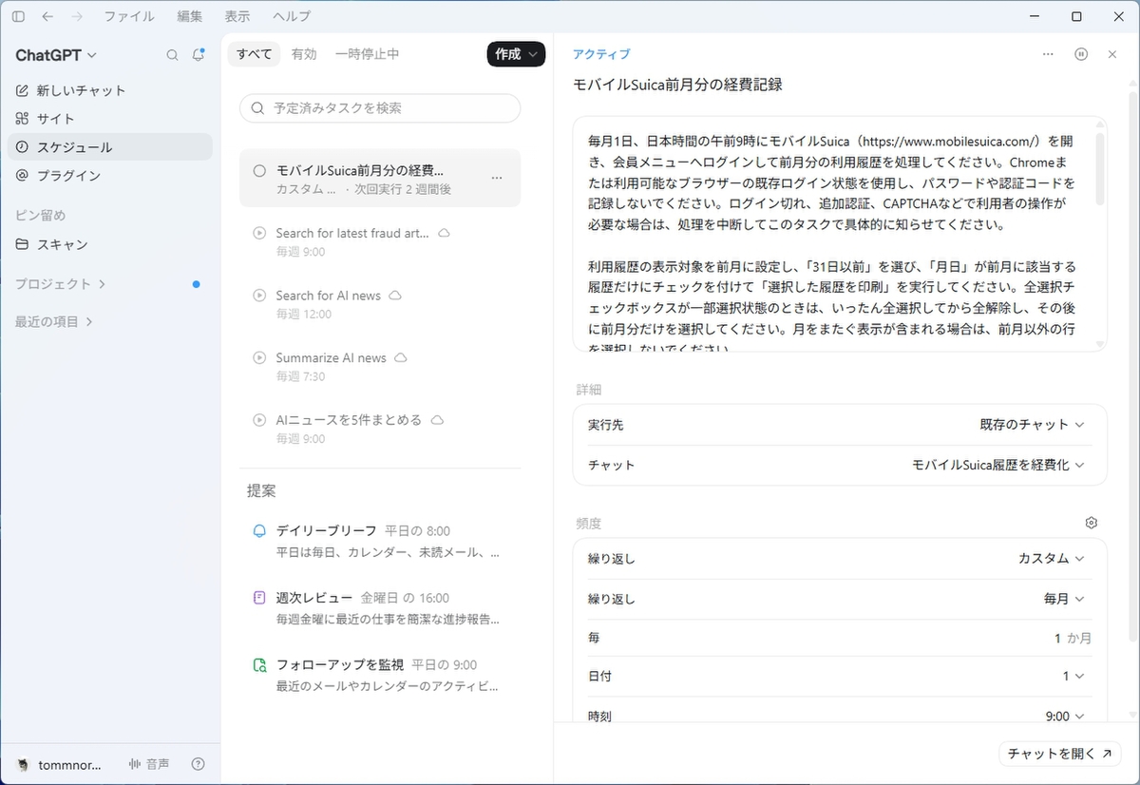Toggle the sidebar panel icon
Image resolution: width=1140 pixels, height=785 pixels.
click(x=18, y=16)
